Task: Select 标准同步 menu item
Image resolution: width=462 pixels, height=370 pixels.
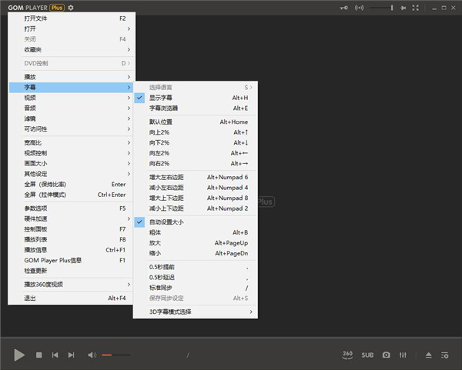Action: coord(196,288)
